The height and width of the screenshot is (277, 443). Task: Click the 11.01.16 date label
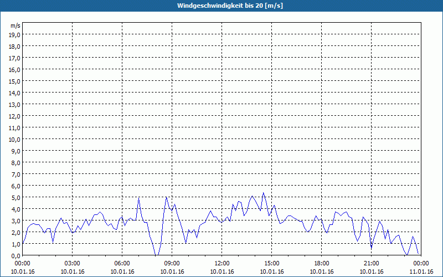[x=421, y=271]
